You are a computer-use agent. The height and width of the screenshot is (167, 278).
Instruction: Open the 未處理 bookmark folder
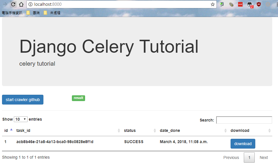[52, 13]
